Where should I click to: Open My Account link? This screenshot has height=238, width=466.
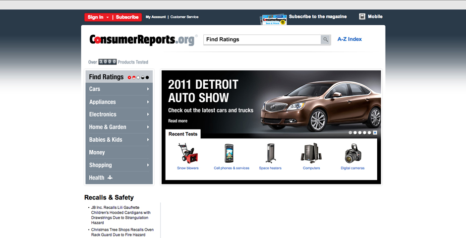click(156, 17)
